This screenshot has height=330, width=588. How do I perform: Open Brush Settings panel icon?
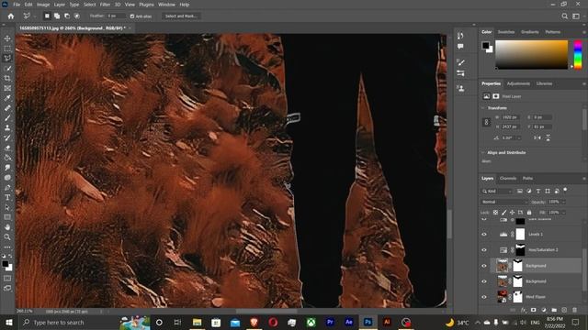point(460,62)
